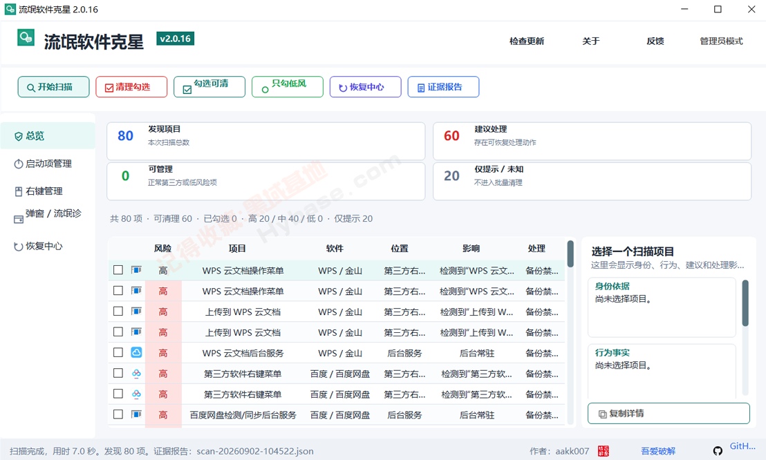Click the power icon beside 启动项管理
The image size is (766, 460).
point(19,164)
